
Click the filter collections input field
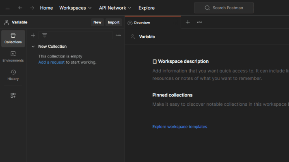click(x=75, y=35)
